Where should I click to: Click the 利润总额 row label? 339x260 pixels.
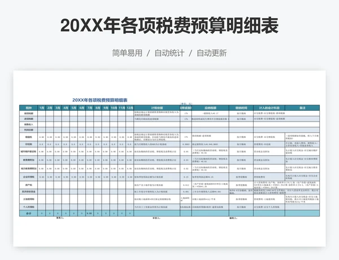(x=29, y=130)
